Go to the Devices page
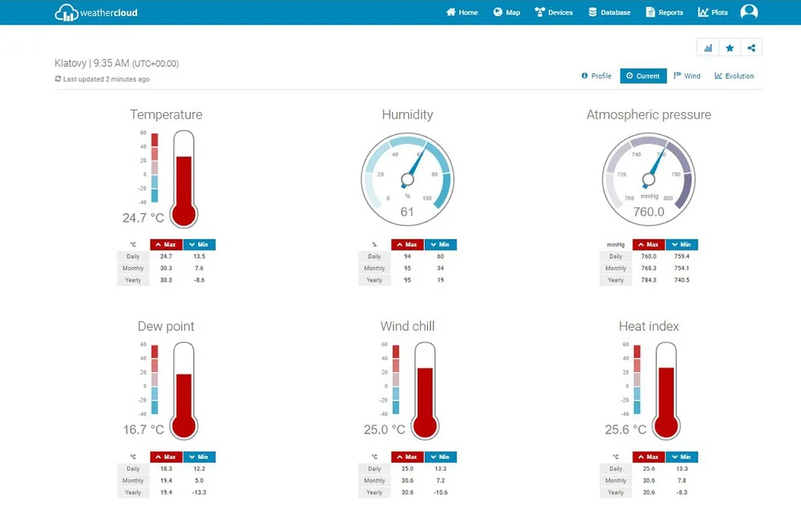Screen dimensions: 801x516 click(554, 12)
